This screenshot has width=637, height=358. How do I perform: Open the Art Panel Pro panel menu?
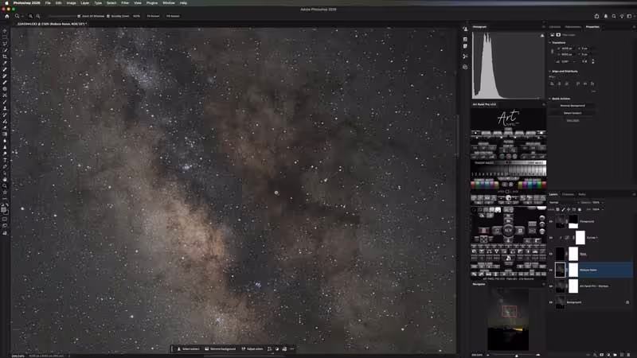click(x=544, y=104)
